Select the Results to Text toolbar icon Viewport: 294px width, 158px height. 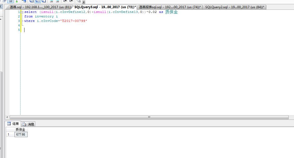pos(31,1)
